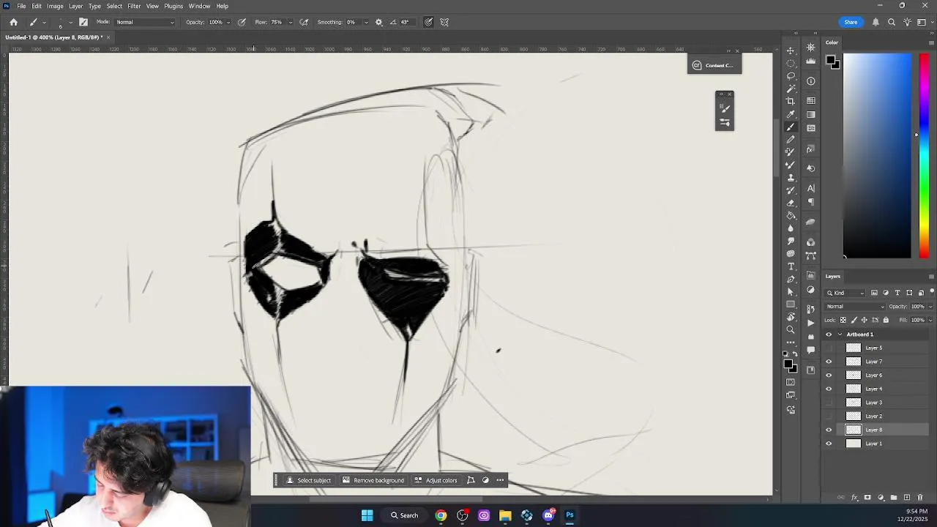Open Smoothing 0% dropdown arrow
The image size is (937, 527).
pyautogui.click(x=366, y=22)
